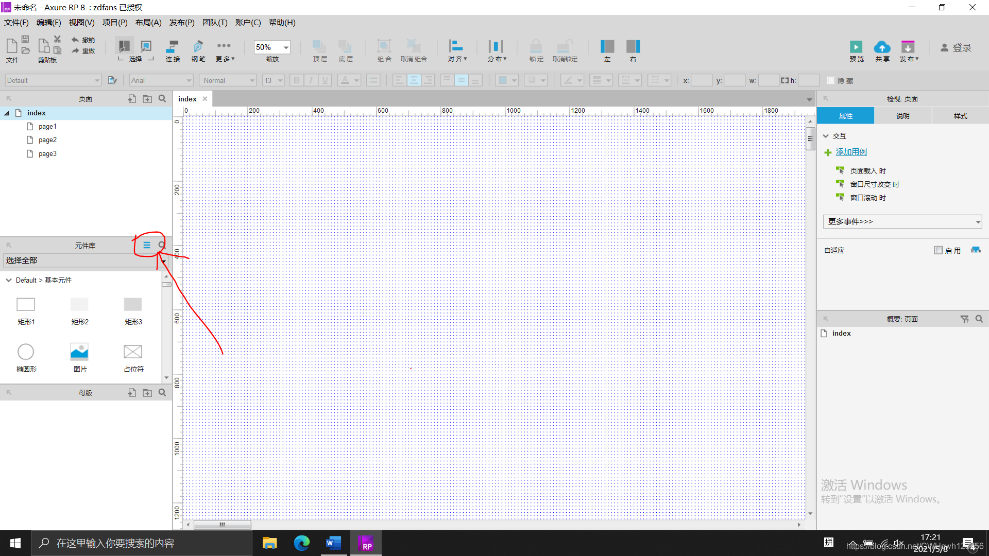This screenshot has height=556, width=989.
Task: Select the Placeholder widget in library
Action: [133, 352]
